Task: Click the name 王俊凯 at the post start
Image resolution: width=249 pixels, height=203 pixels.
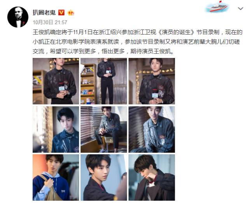Action: (41, 32)
